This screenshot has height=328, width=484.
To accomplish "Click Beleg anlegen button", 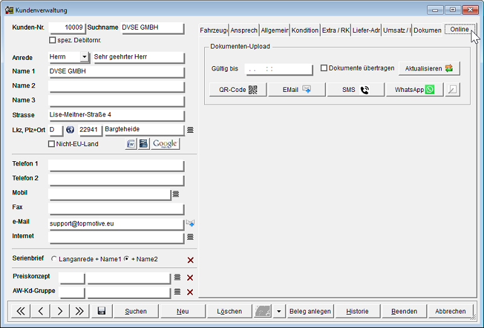I will [310, 311].
